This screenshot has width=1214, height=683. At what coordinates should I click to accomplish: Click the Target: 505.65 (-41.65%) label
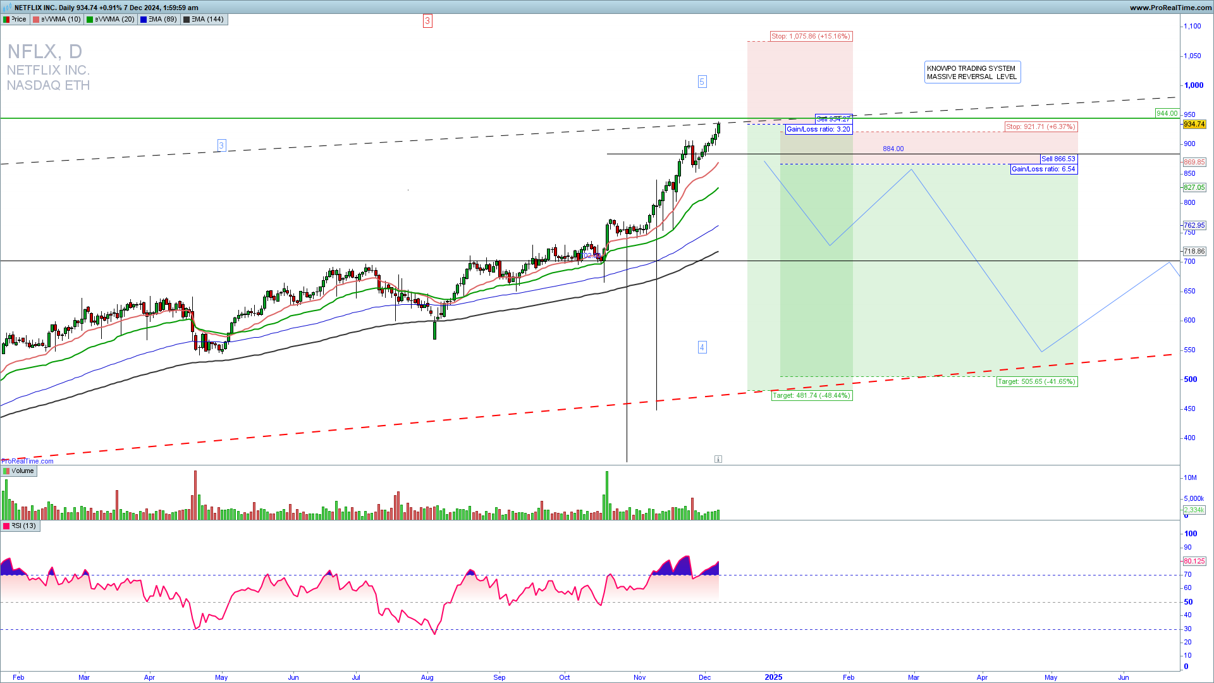tap(1037, 381)
